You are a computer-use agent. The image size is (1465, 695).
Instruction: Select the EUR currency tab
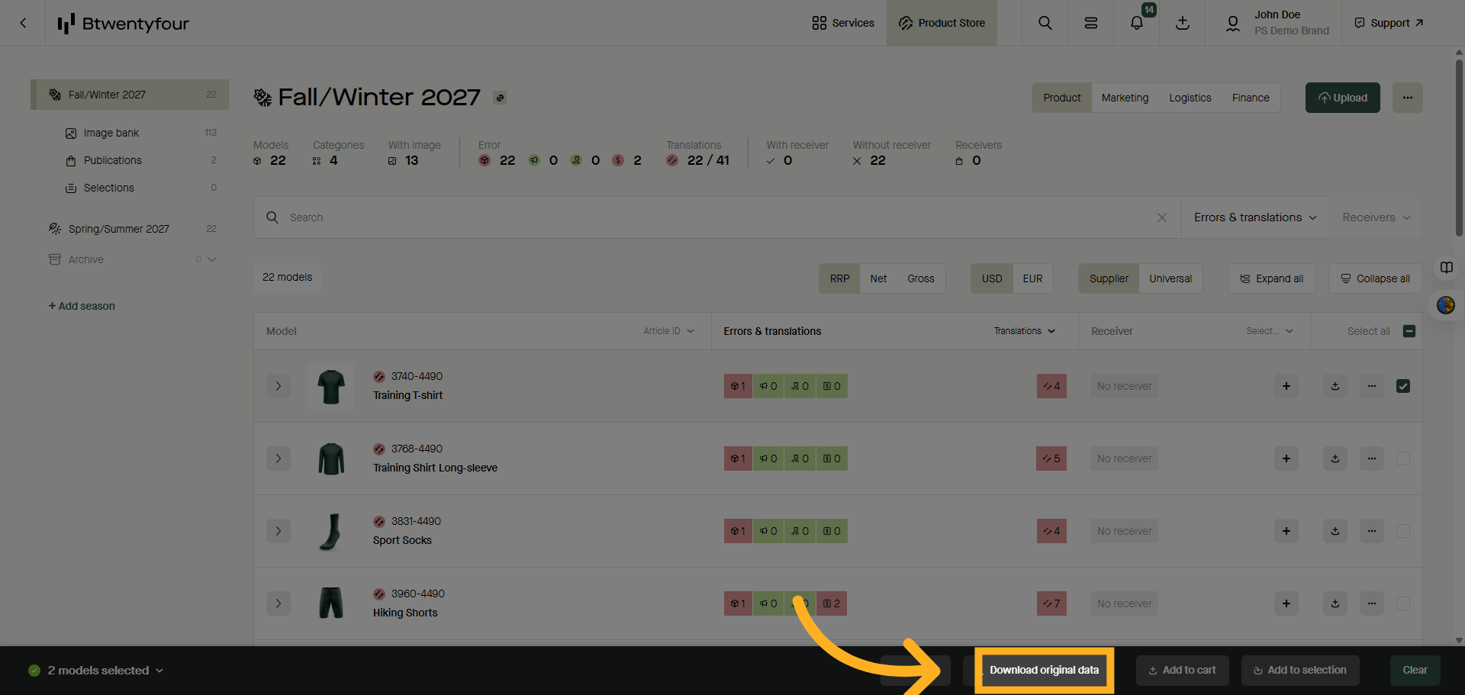click(1032, 278)
